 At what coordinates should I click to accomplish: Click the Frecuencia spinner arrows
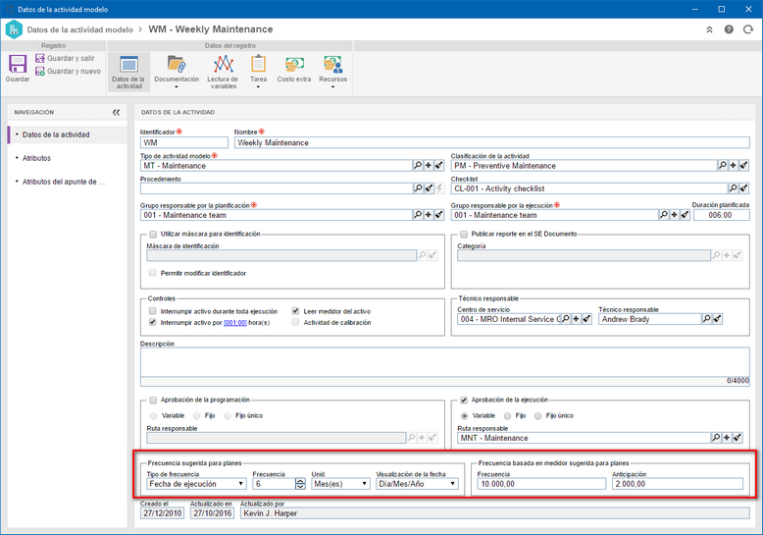tap(301, 484)
